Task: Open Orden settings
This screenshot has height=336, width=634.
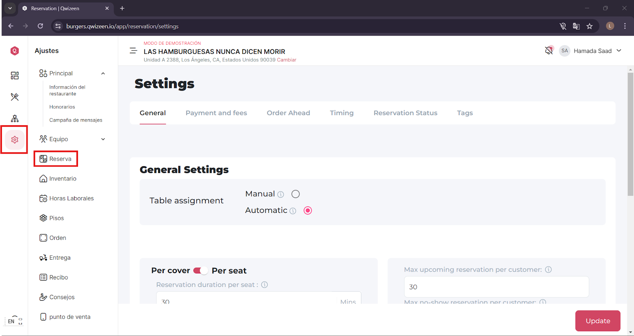Action: [53, 238]
